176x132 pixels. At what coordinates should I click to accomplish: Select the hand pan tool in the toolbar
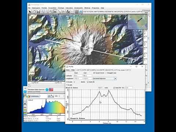pyautogui.click(x=34, y=12)
